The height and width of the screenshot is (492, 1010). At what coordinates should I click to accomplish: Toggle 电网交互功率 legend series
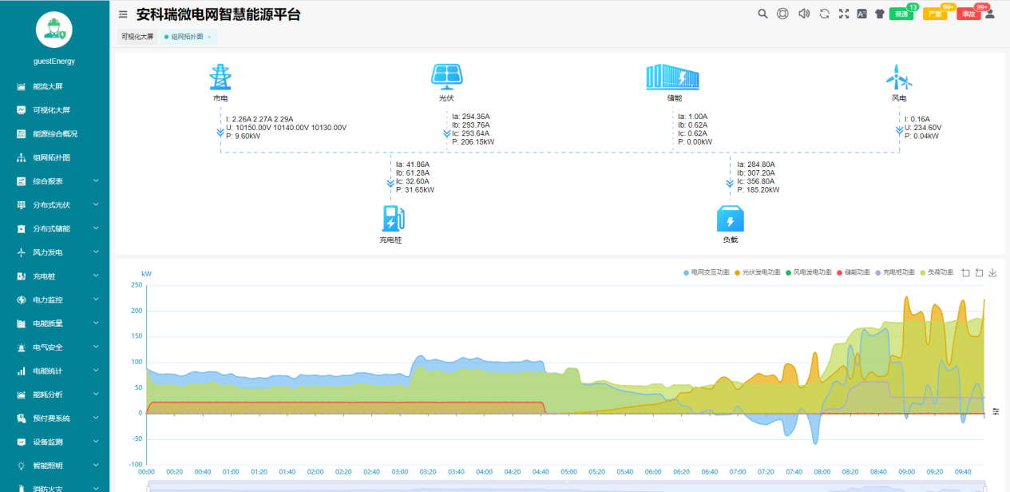click(x=707, y=273)
